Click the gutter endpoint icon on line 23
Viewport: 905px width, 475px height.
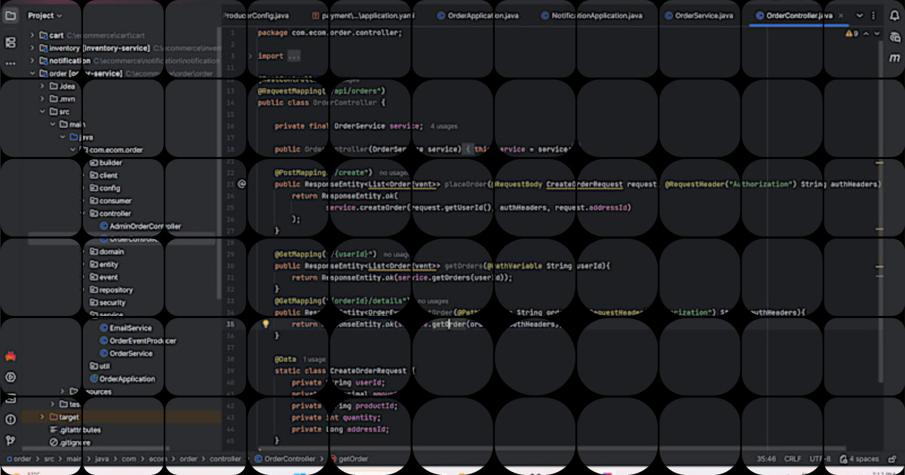click(x=242, y=183)
